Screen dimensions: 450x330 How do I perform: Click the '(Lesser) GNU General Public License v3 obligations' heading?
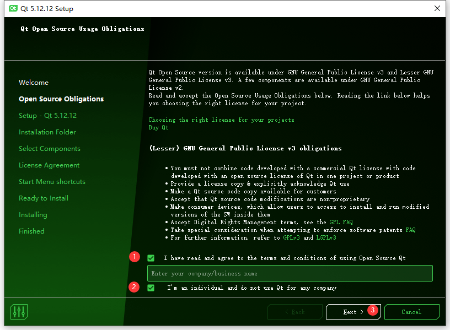coord(245,148)
